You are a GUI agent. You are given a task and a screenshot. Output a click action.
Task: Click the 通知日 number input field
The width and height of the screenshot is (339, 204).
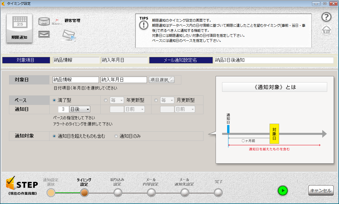click(64, 109)
